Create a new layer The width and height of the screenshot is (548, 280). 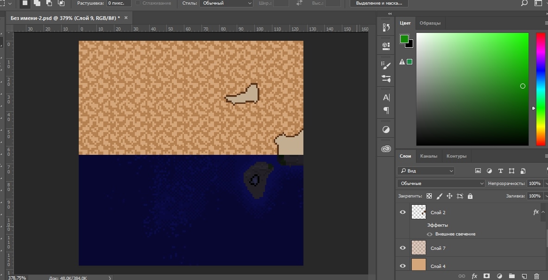coord(524,276)
